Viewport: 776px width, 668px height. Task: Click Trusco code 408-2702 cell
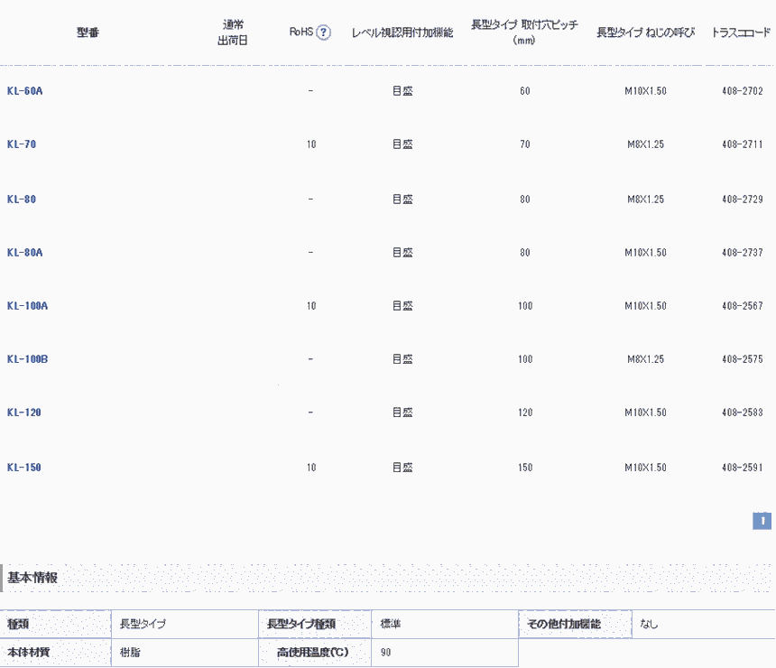pyautogui.click(x=742, y=91)
